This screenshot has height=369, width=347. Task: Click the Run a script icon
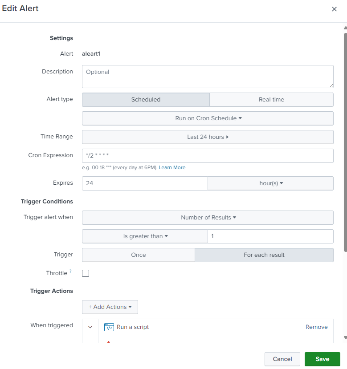point(109,327)
